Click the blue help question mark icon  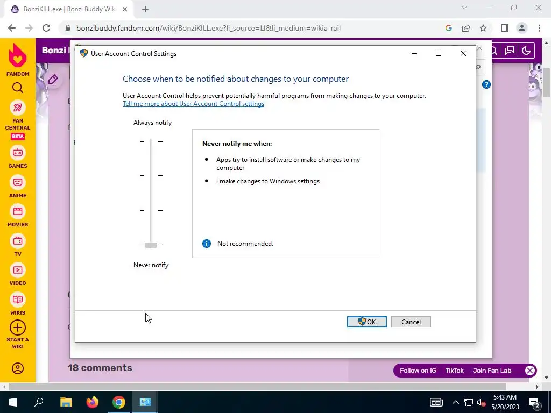[486, 84]
